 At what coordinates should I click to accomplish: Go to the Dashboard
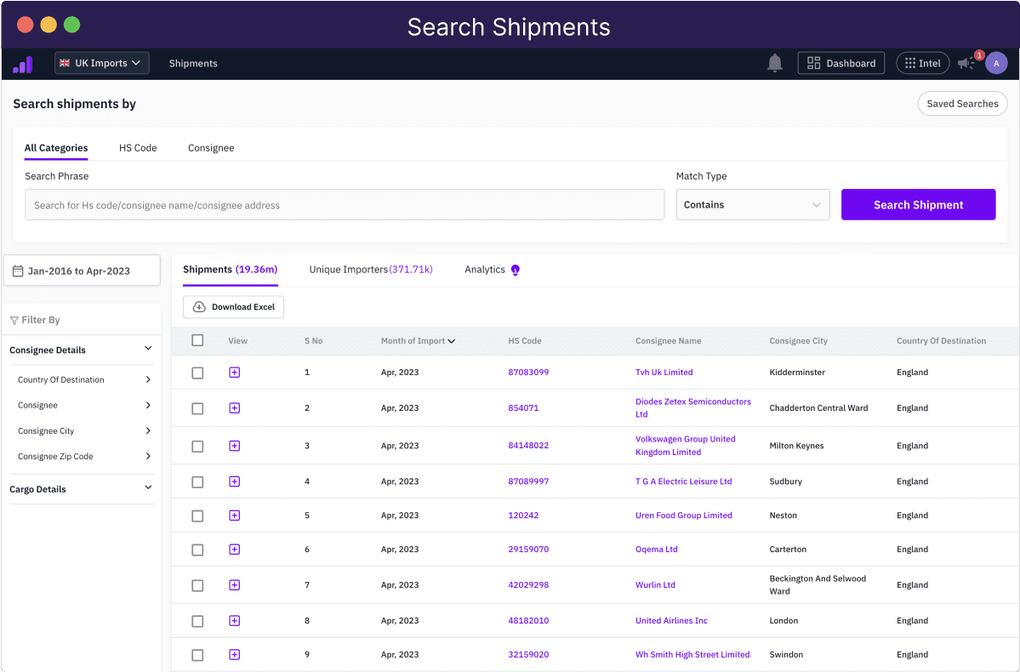pyautogui.click(x=841, y=63)
